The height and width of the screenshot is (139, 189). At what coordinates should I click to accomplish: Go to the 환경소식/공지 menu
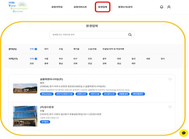click(125, 7)
